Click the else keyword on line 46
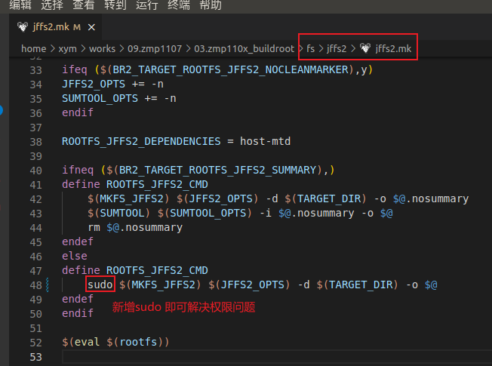Screen dimensions: 492x366 click(x=75, y=256)
